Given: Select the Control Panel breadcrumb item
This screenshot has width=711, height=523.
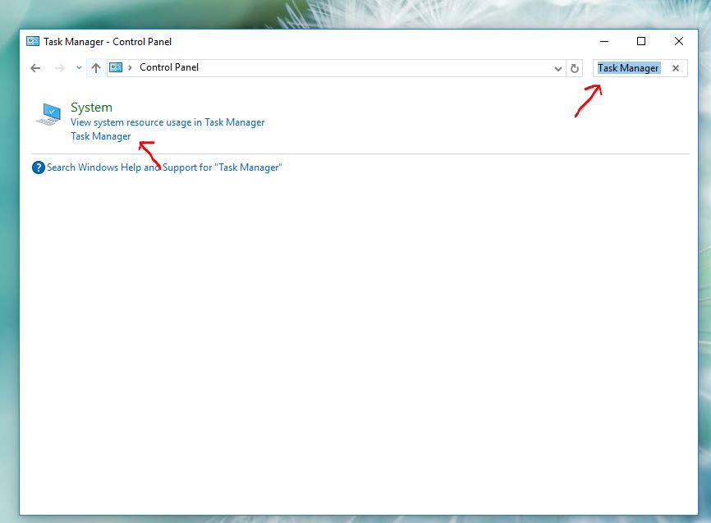Looking at the screenshot, I should point(170,67).
